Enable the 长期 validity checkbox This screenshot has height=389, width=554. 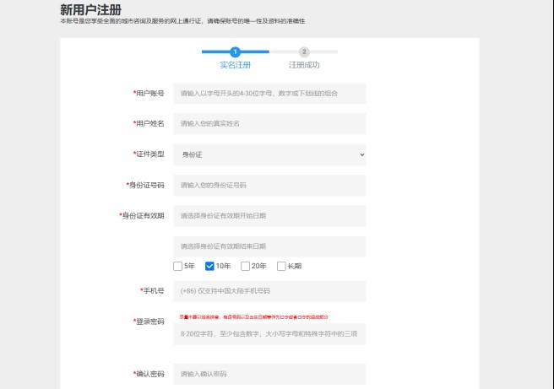[281, 267]
